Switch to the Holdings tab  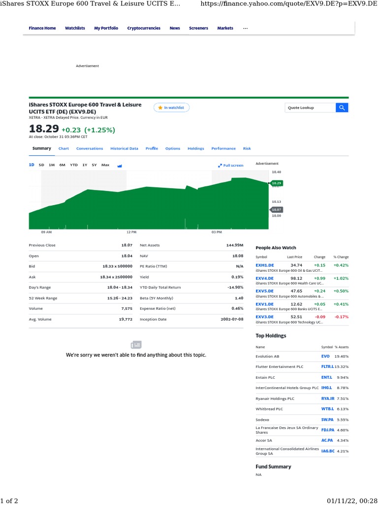[x=196, y=148]
